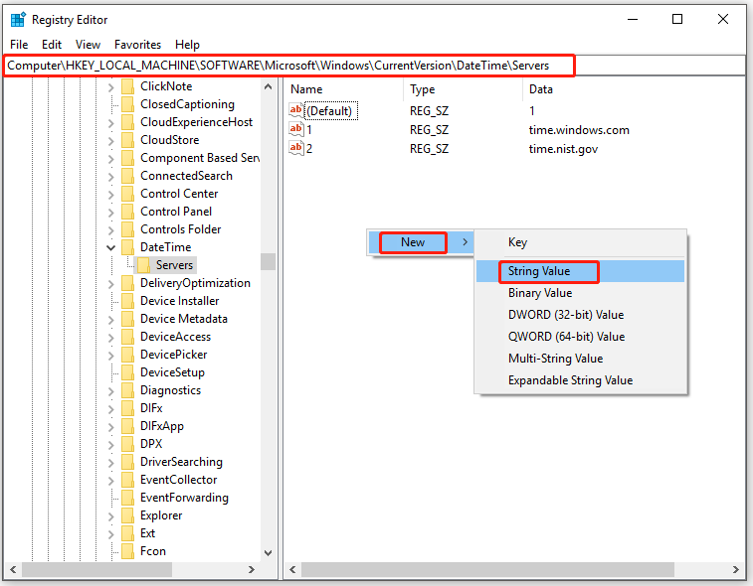Expand the CloudExperienceHost tree node
The height and width of the screenshot is (586, 753).
click(x=111, y=123)
